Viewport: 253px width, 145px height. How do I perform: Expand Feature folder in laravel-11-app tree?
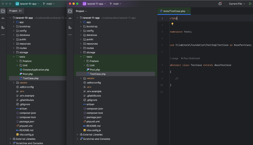point(84,61)
